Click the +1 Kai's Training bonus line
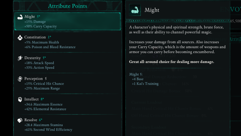241x136 pixels. [145, 84]
